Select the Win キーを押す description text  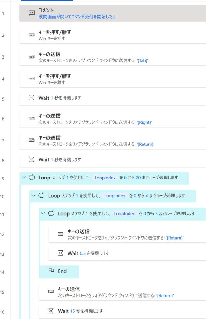(x=52, y=38)
